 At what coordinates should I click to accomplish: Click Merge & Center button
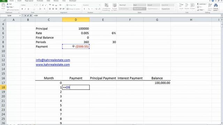[x=73, y=9]
